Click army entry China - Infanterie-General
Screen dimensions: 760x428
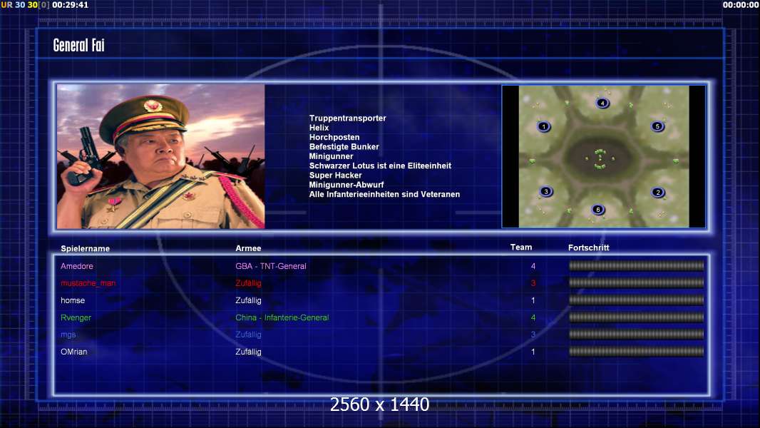[x=282, y=317]
